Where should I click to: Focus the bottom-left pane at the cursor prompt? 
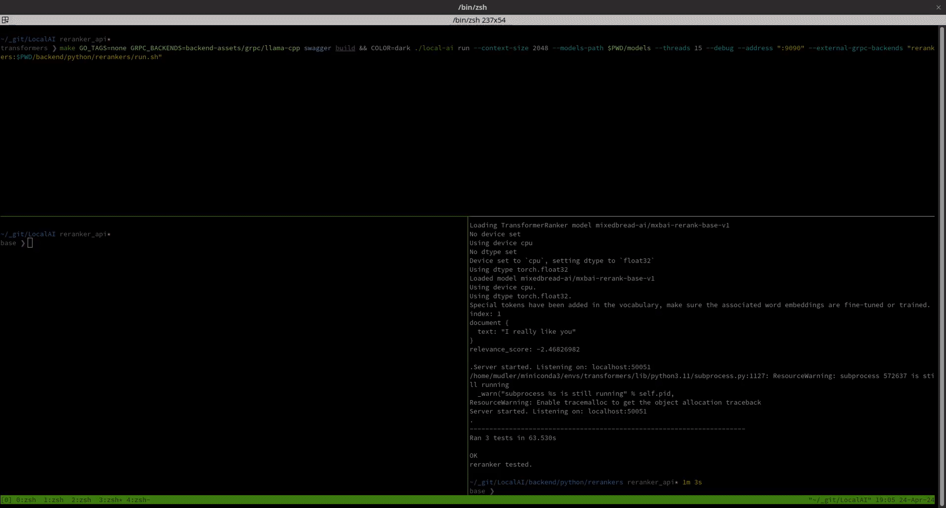coord(30,243)
